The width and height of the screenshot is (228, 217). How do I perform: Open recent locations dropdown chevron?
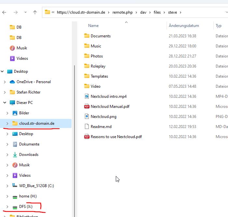(25, 12)
